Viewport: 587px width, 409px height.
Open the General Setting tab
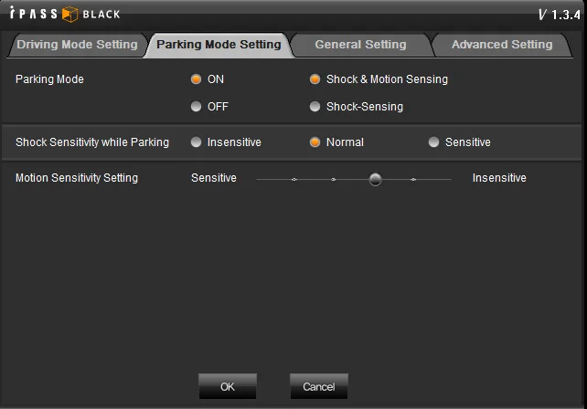click(x=360, y=45)
